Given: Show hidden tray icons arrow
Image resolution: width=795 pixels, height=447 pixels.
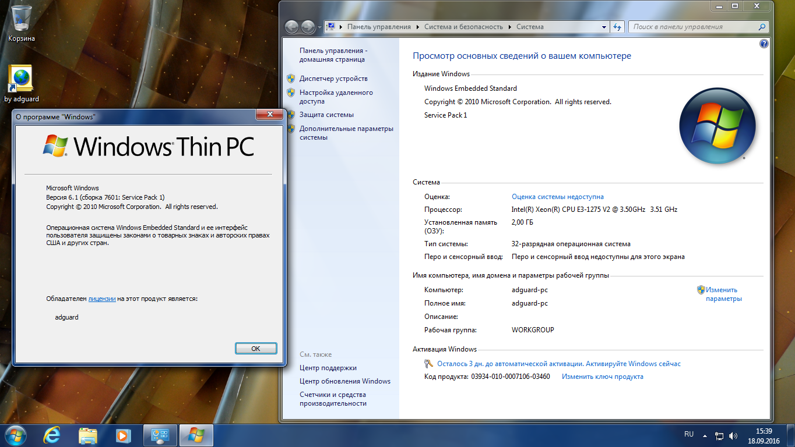Looking at the screenshot, I should pos(706,435).
